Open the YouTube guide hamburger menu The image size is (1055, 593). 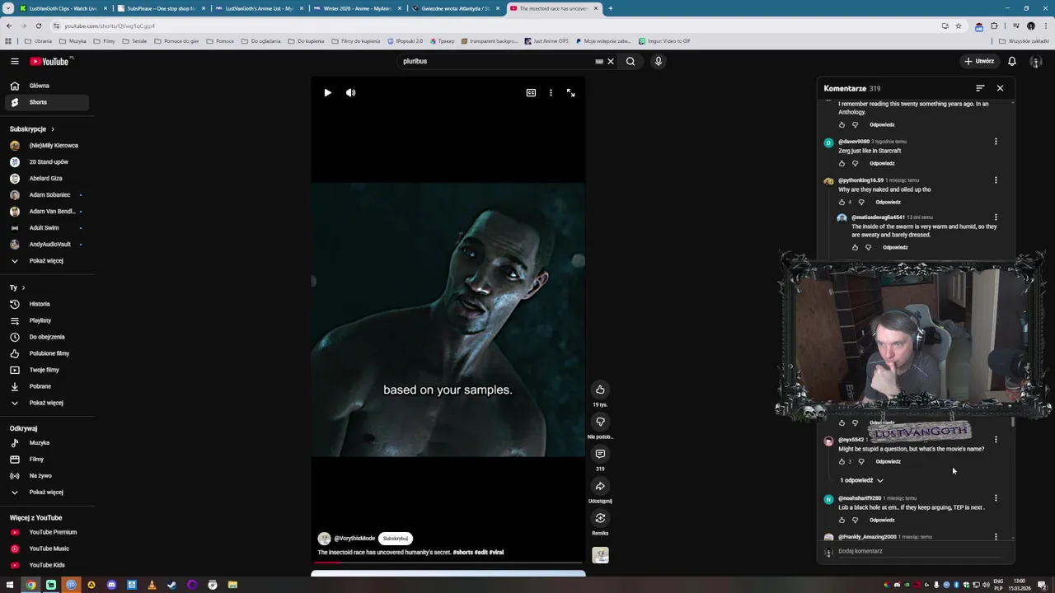[x=14, y=61]
